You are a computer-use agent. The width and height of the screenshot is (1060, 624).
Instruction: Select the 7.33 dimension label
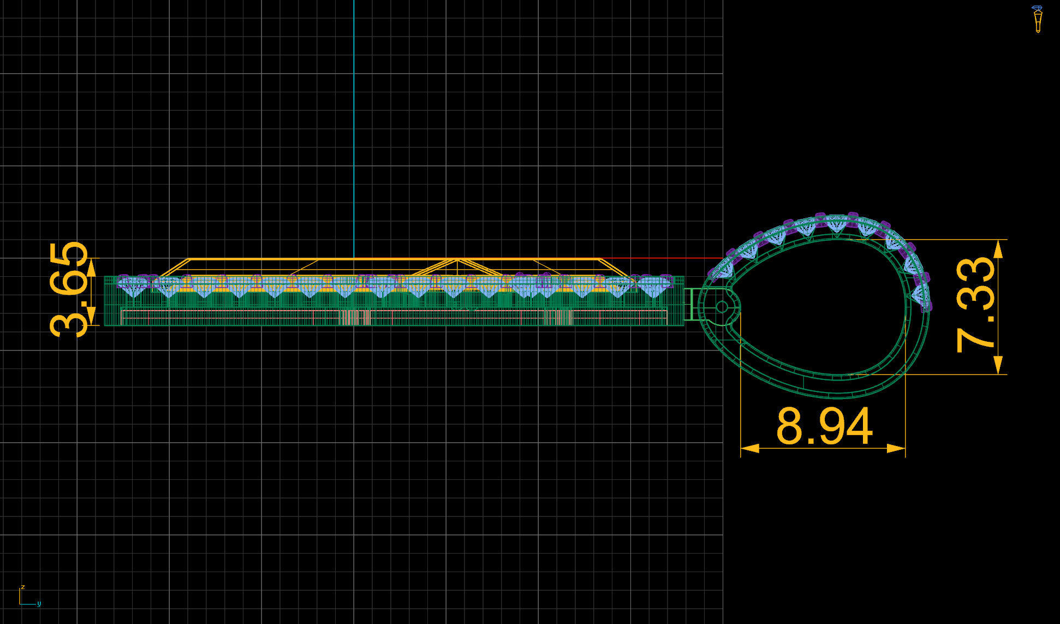coord(975,306)
